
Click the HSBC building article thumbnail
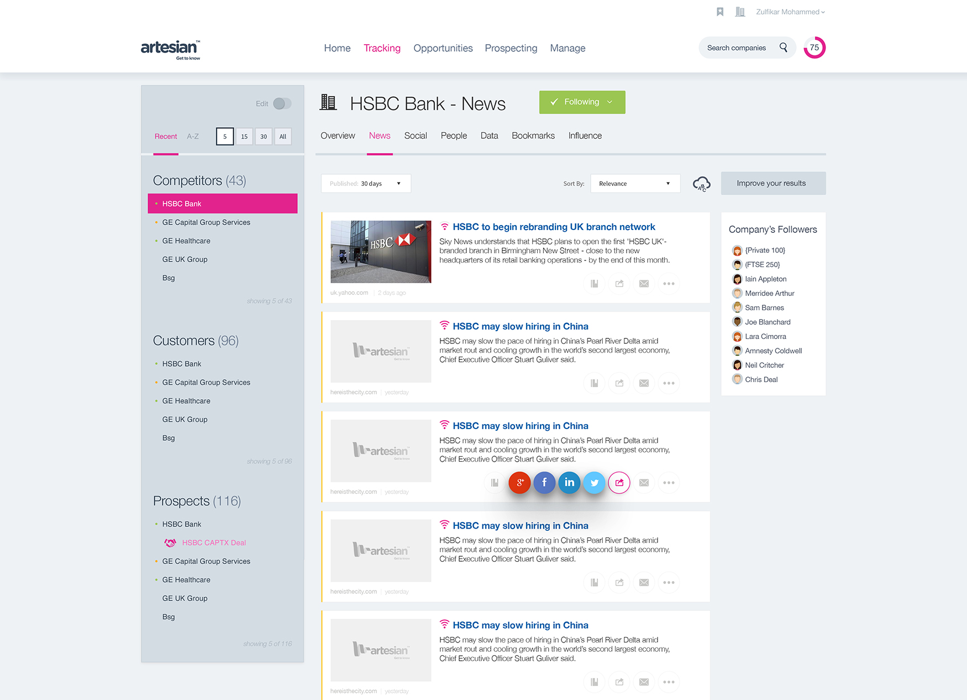pyautogui.click(x=381, y=252)
